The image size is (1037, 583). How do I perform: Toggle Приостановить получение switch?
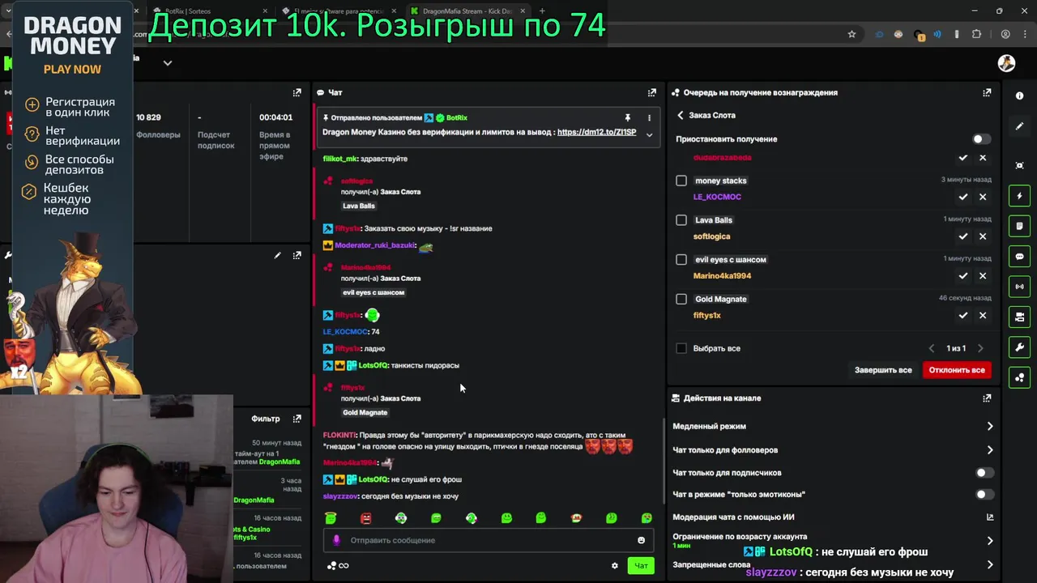click(x=981, y=139)
